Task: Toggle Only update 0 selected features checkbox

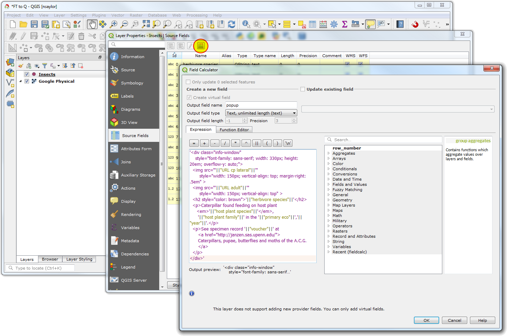Action: click(188, 82)
